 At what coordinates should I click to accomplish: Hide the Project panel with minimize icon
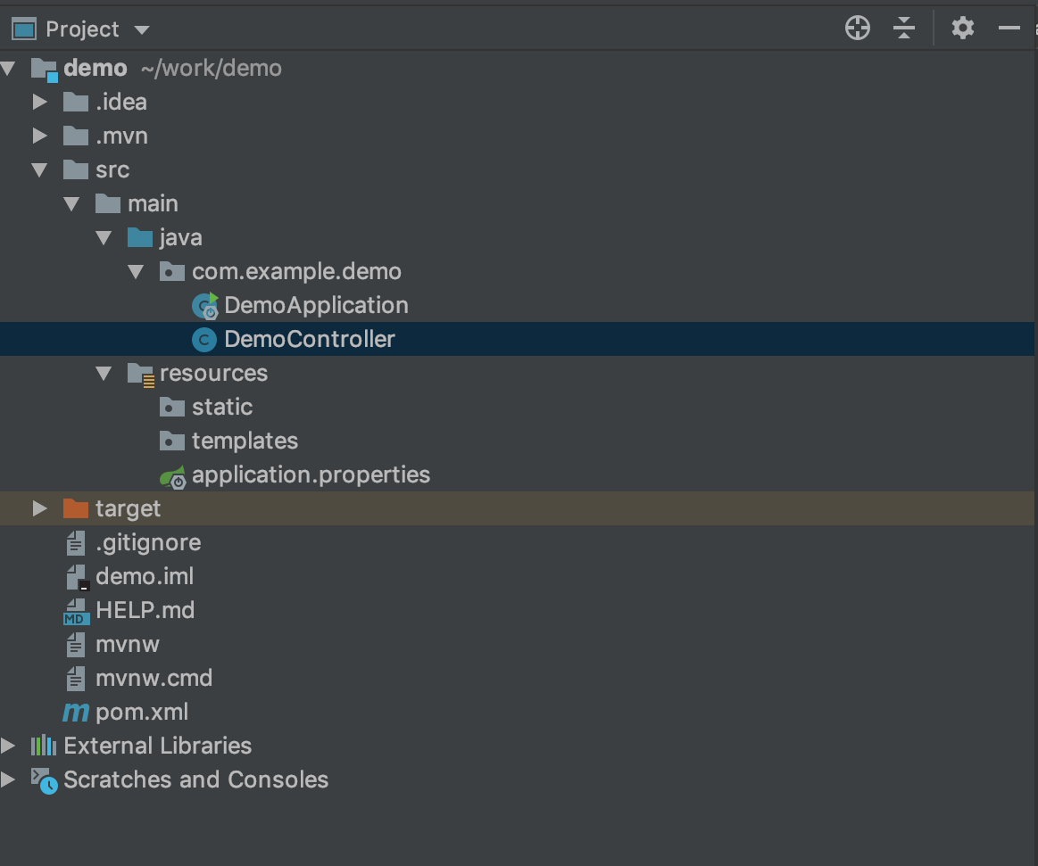pos(1009,29)
